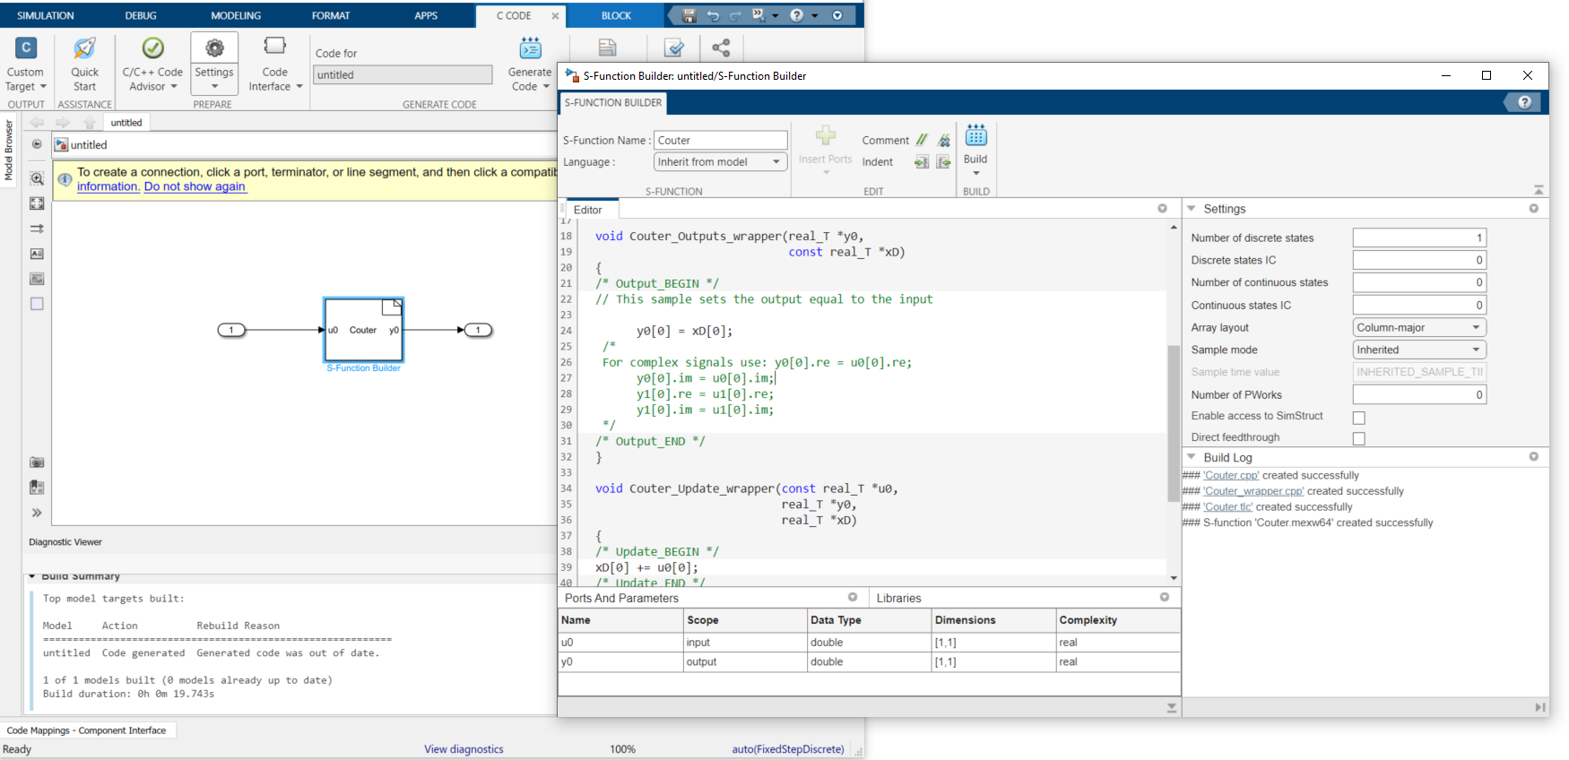Click the Number of PWorks field

click(x=1419, y=394)
